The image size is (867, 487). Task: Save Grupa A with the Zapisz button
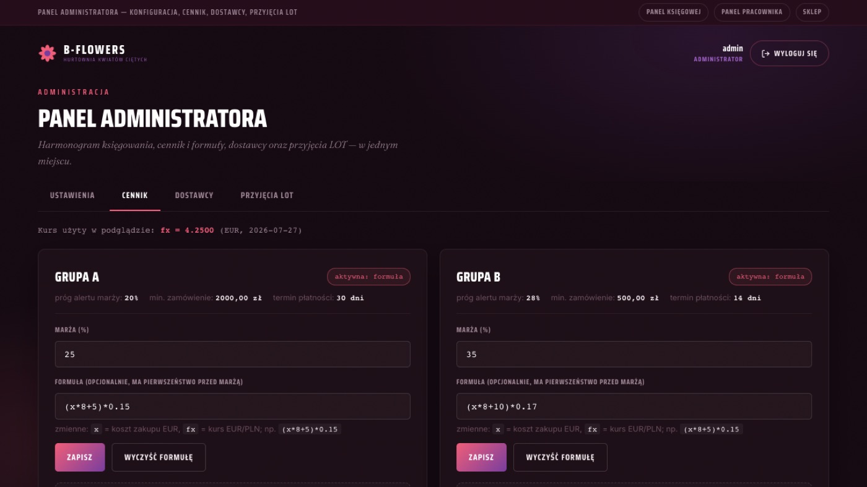coord(80,457)
